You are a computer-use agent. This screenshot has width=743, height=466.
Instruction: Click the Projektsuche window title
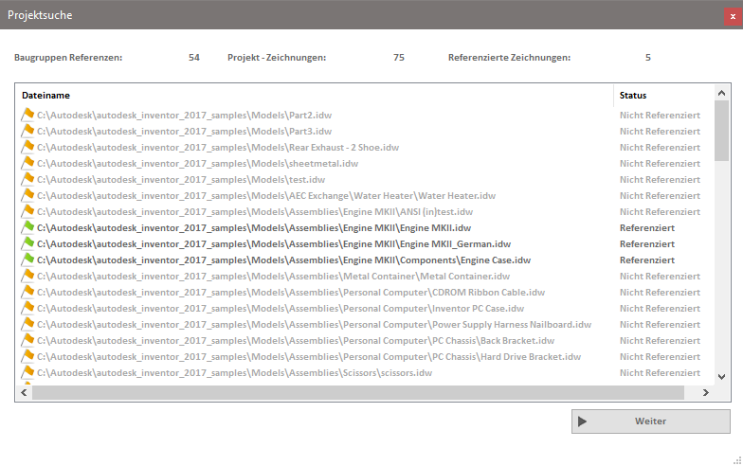coord(40,15)
